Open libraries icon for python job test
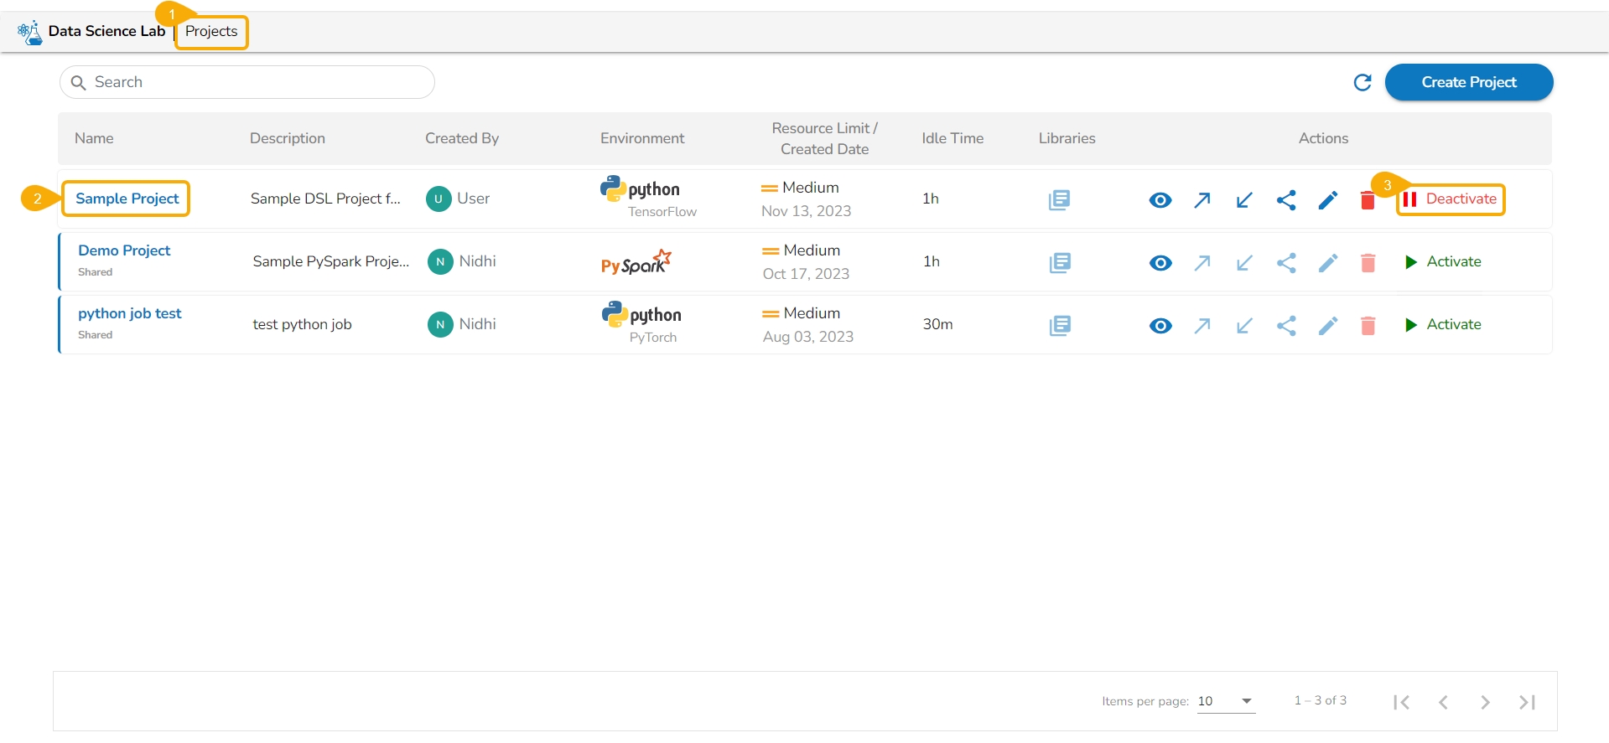The height and width of the screenshot is (743, 1609). coord(1060,326)
